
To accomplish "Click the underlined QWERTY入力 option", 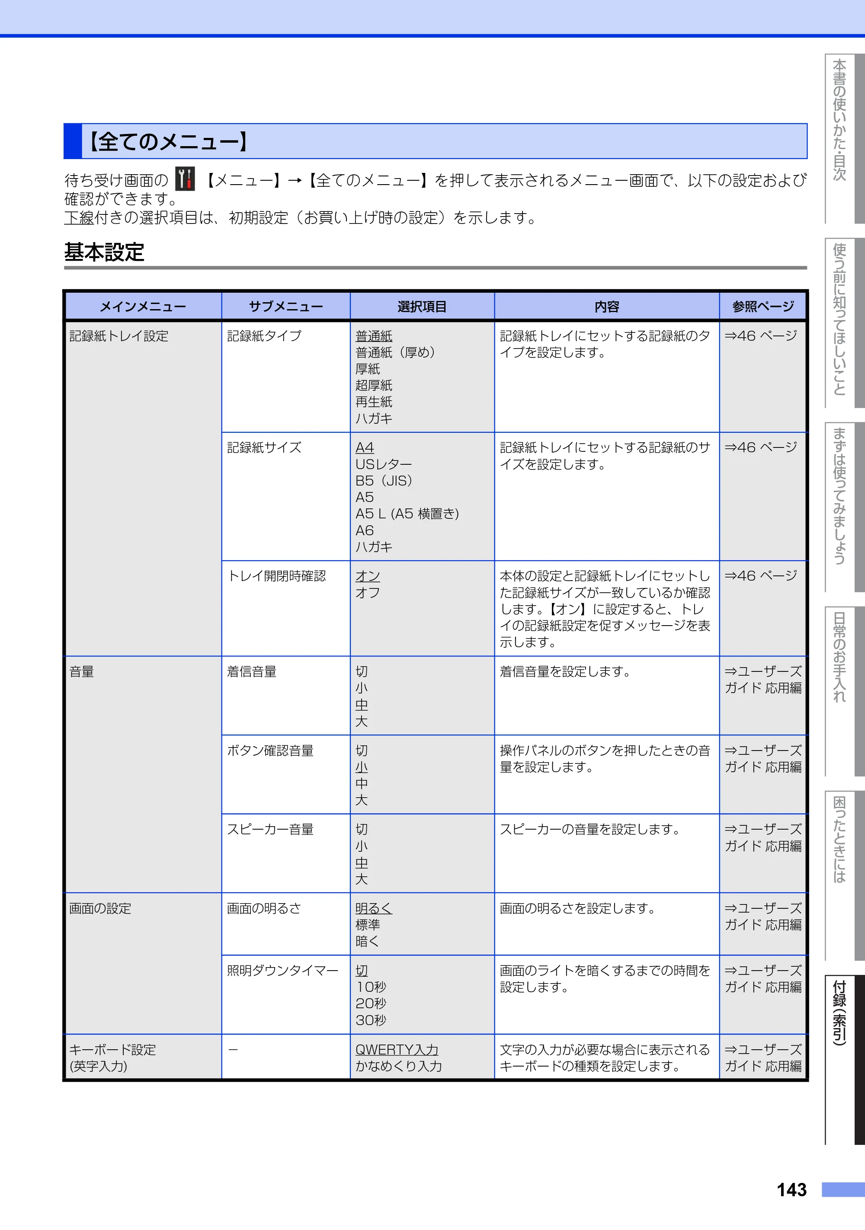I will (397, 1049).
